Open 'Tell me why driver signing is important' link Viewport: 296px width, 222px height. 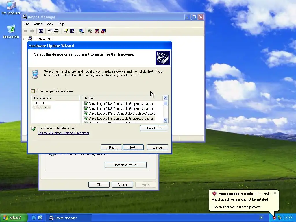tap(63, 133)
